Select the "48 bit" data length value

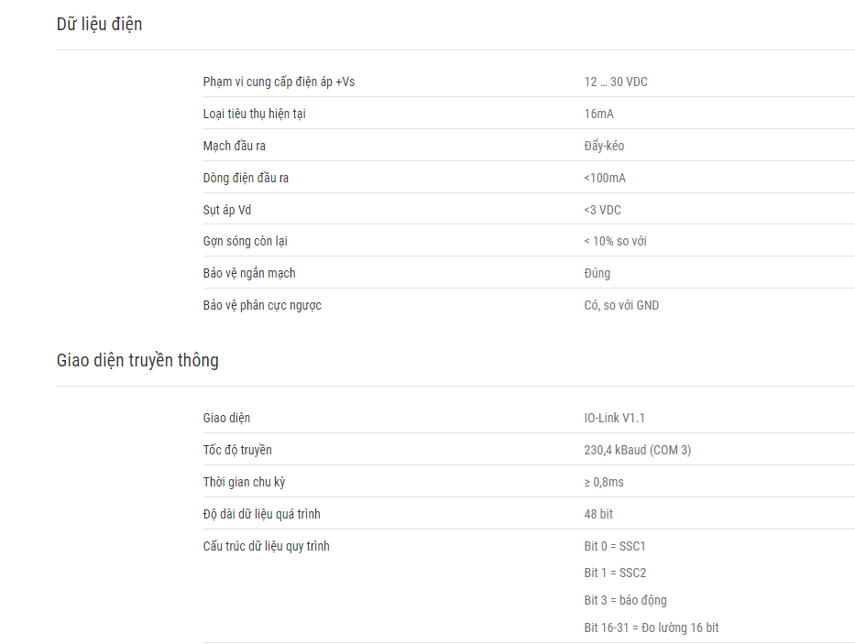pyautogui.click(x=599, y=514)
